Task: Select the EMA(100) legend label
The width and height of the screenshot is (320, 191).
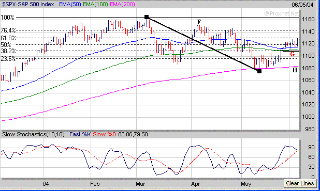Action: tap(95, 4)
